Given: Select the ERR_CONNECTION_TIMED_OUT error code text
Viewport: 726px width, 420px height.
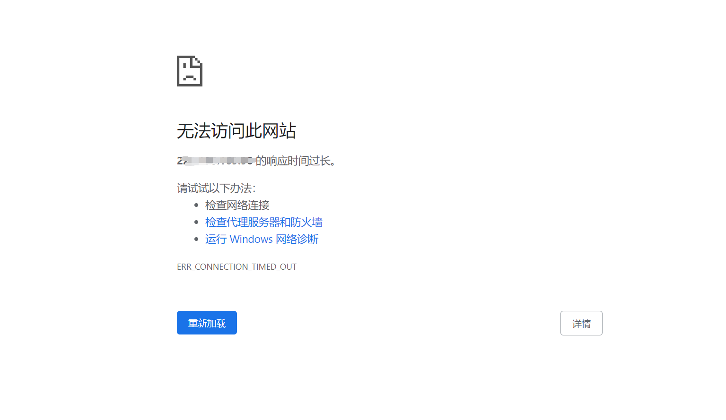Looking at the screenshot, I should (237, 267).
